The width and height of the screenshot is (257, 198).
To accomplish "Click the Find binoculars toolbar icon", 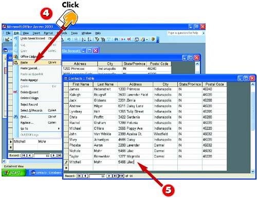I will pos(116,39).
